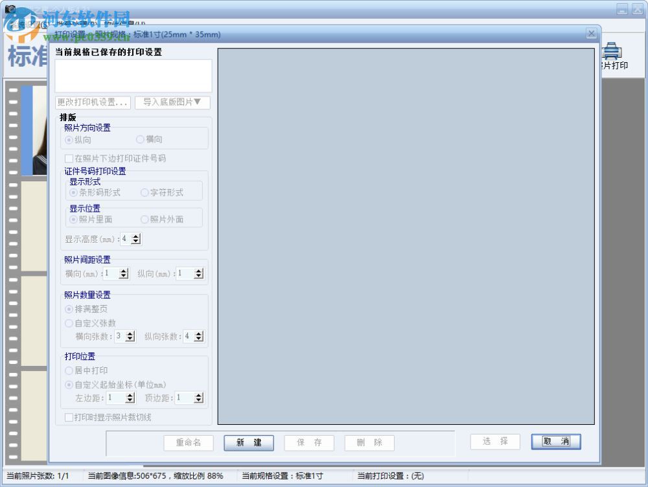Select the 纵向 photo orientation radio button
Screen dimensions: 648x487
(69, 140)
